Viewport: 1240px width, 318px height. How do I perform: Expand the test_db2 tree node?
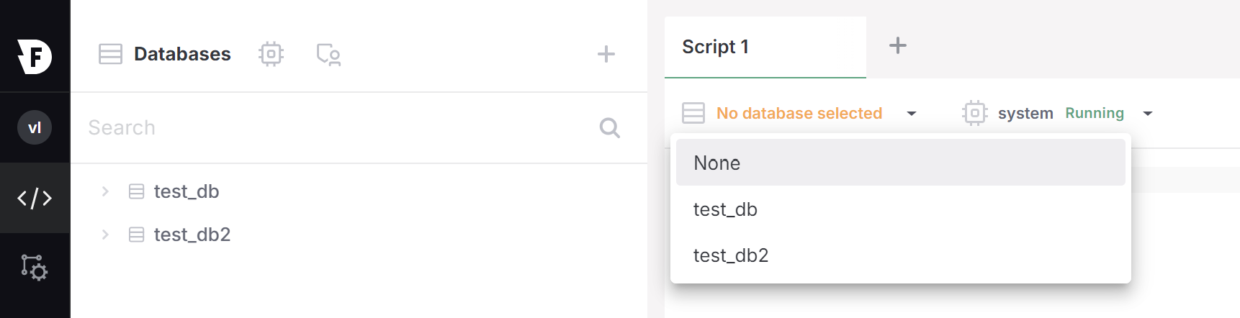pyautogui.click(x=105, y=235)
